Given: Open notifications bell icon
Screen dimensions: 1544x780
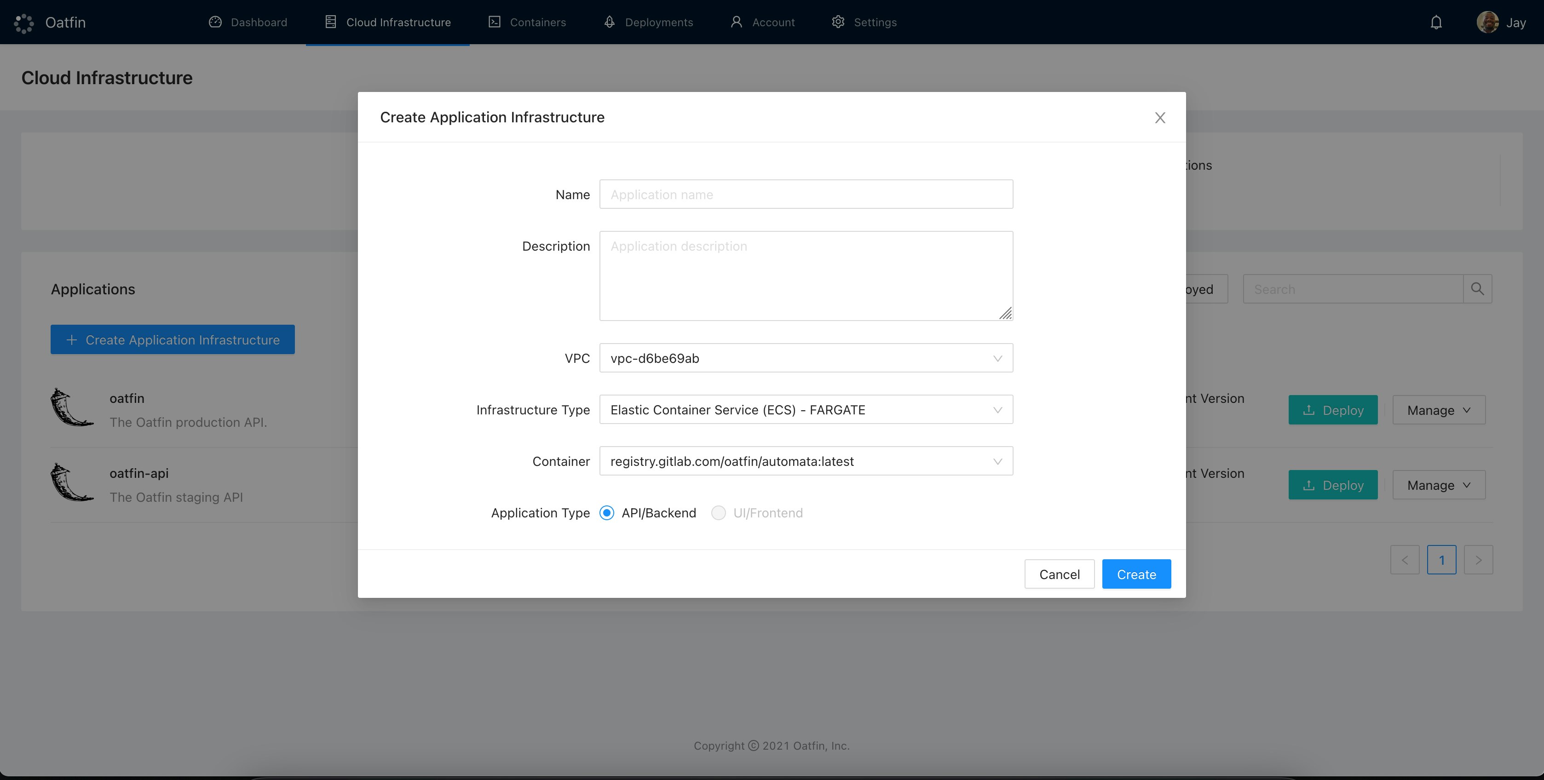Looking at the screenshot, I should (1435, 23).
